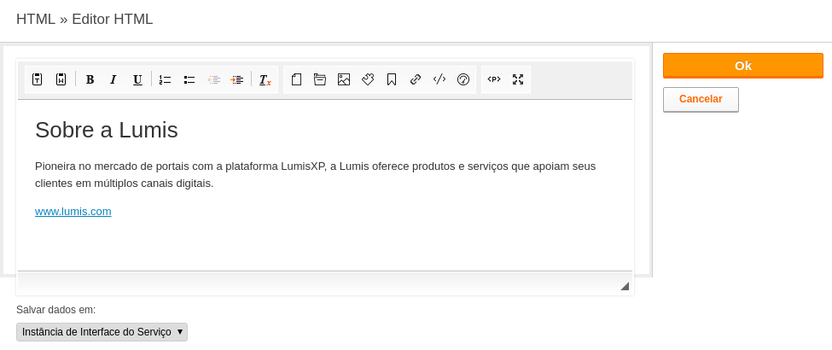Insert an image via picture icon

pyautogui.click(x=344, y=79)
